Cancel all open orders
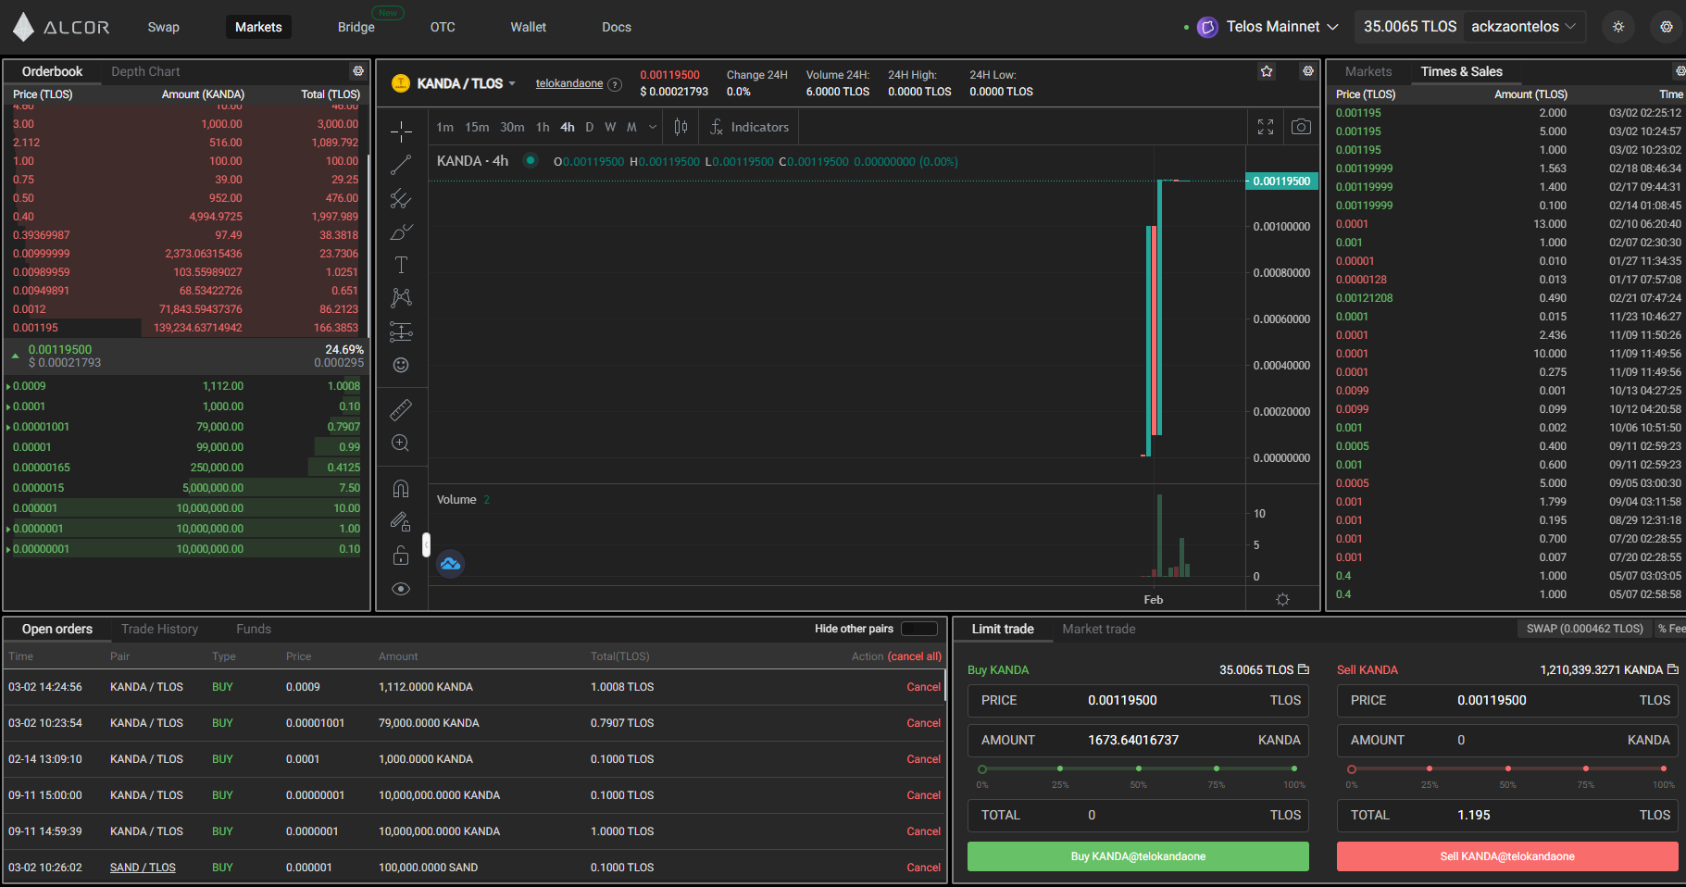Screen dimensions: 1686x887 (x=915, y=656)
